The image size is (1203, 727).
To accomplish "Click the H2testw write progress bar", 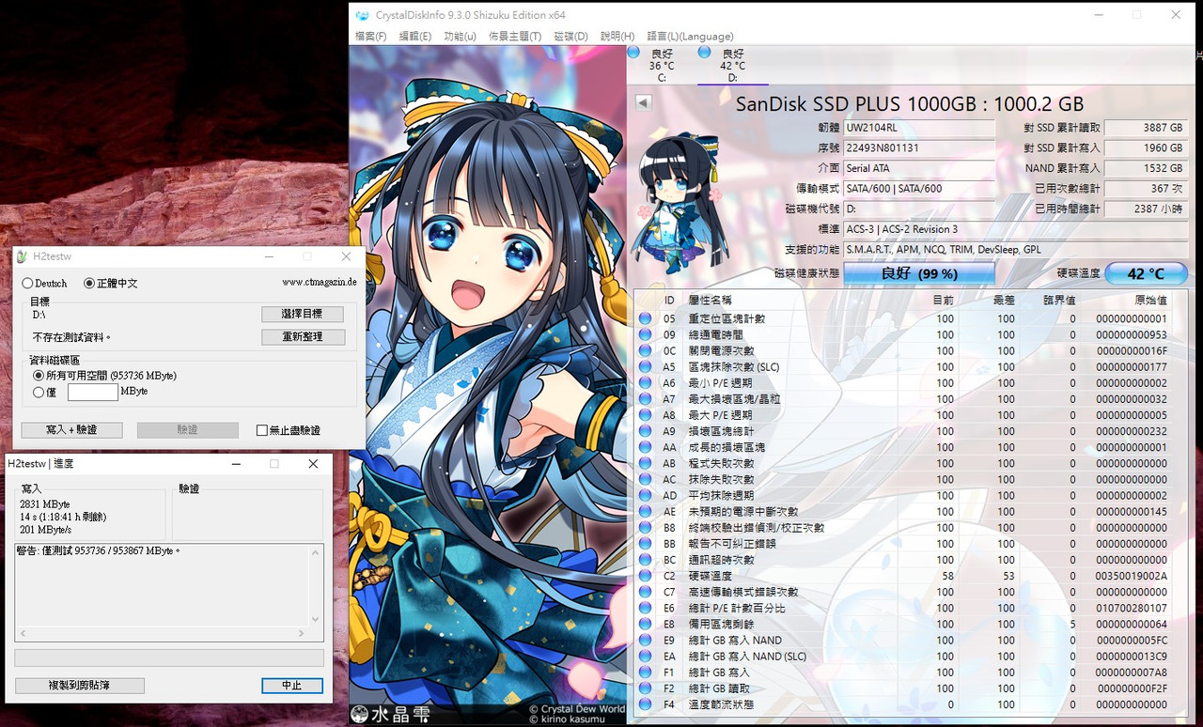I will 169,657.
